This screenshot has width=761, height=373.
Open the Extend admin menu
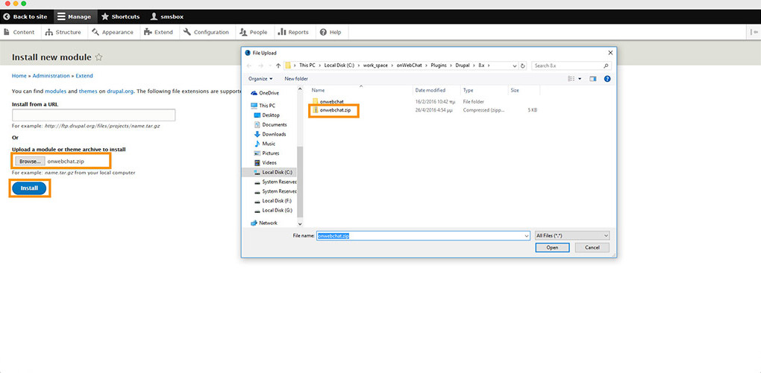(158, 32)
